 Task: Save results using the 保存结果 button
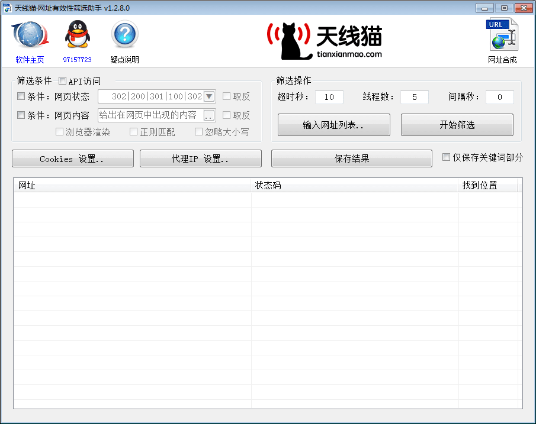pos(352,158)
